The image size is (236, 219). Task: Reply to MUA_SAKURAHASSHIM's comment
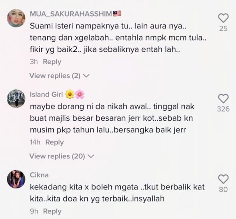pyautogui.click(x=52, y=62)
